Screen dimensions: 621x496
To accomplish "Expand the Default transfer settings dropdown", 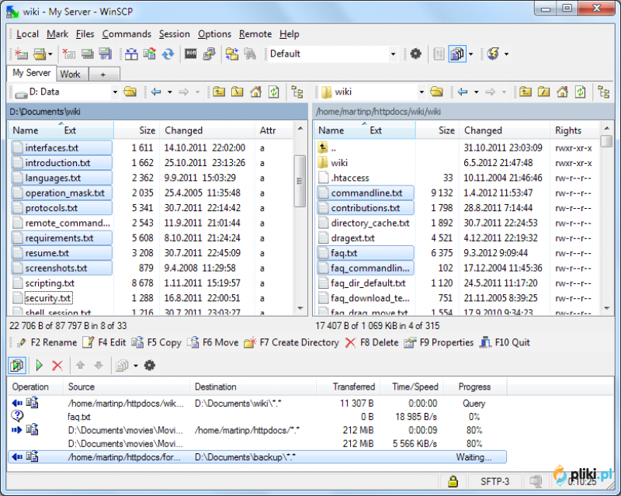I will (x=393, y=54).
